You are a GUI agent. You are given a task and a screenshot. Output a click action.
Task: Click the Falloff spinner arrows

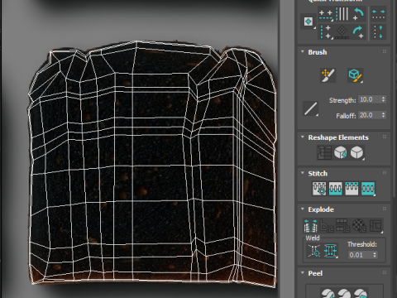pos(384,115)
